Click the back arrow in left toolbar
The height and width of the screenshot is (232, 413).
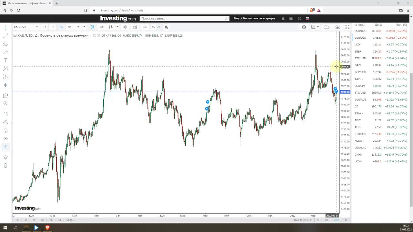pos(5,85)
